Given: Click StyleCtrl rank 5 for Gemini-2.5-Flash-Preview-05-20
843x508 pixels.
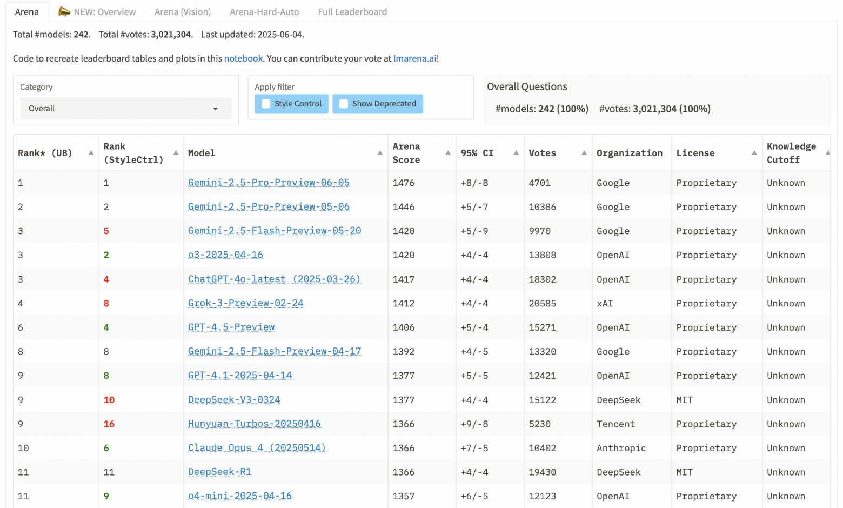Looking at the screenshot, I should [106, 231].
